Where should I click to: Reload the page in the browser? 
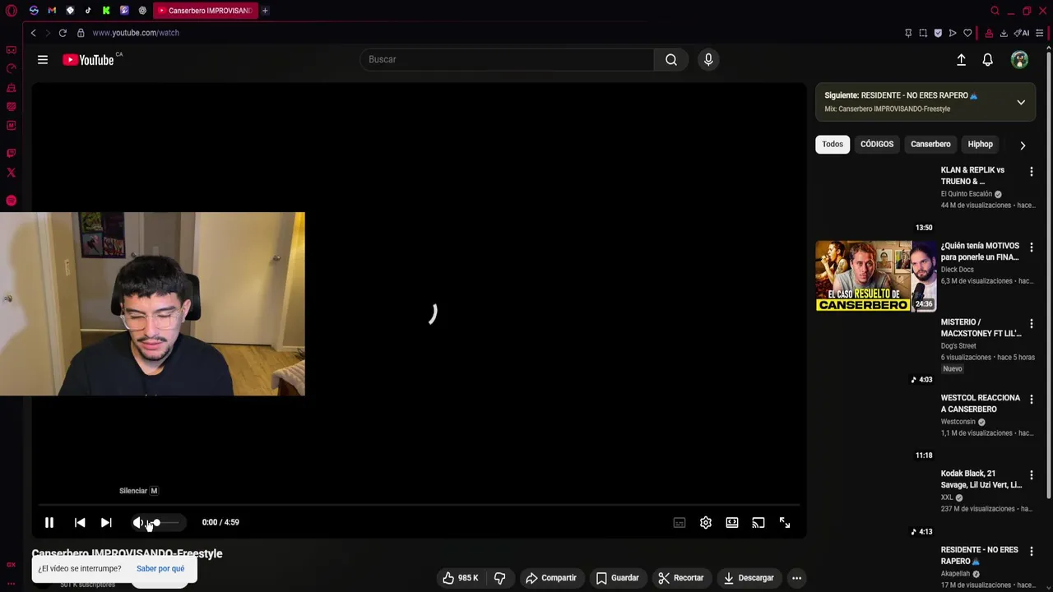[x=63, y=33]
